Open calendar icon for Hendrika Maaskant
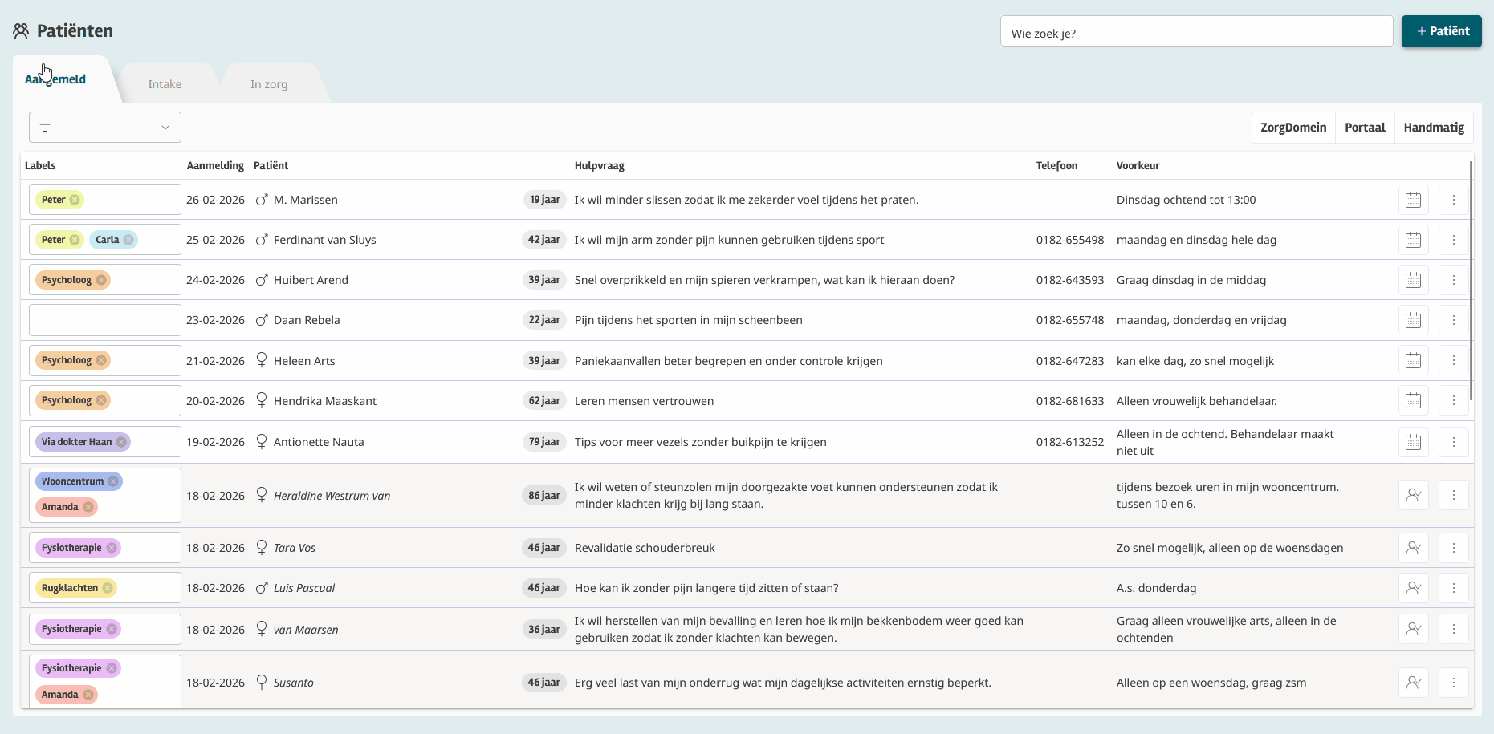1494x734 pixels. 1413,401
